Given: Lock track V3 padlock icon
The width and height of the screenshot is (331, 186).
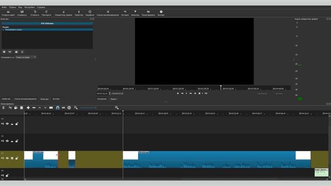Looking at the screenshot, I should (17, 124).
